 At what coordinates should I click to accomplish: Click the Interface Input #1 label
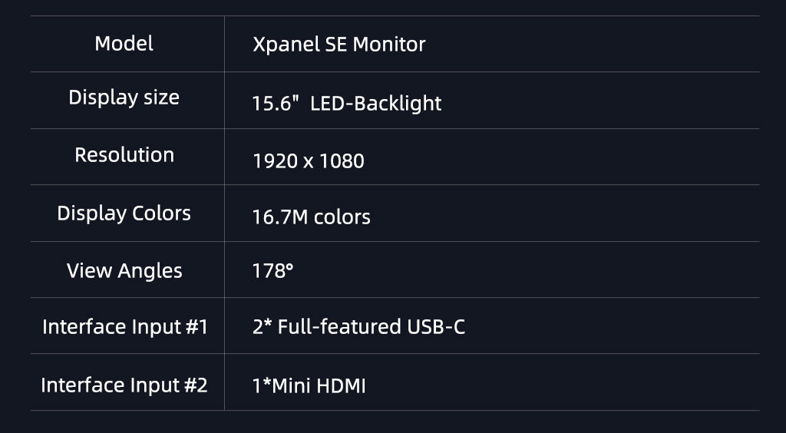[125, 327]
